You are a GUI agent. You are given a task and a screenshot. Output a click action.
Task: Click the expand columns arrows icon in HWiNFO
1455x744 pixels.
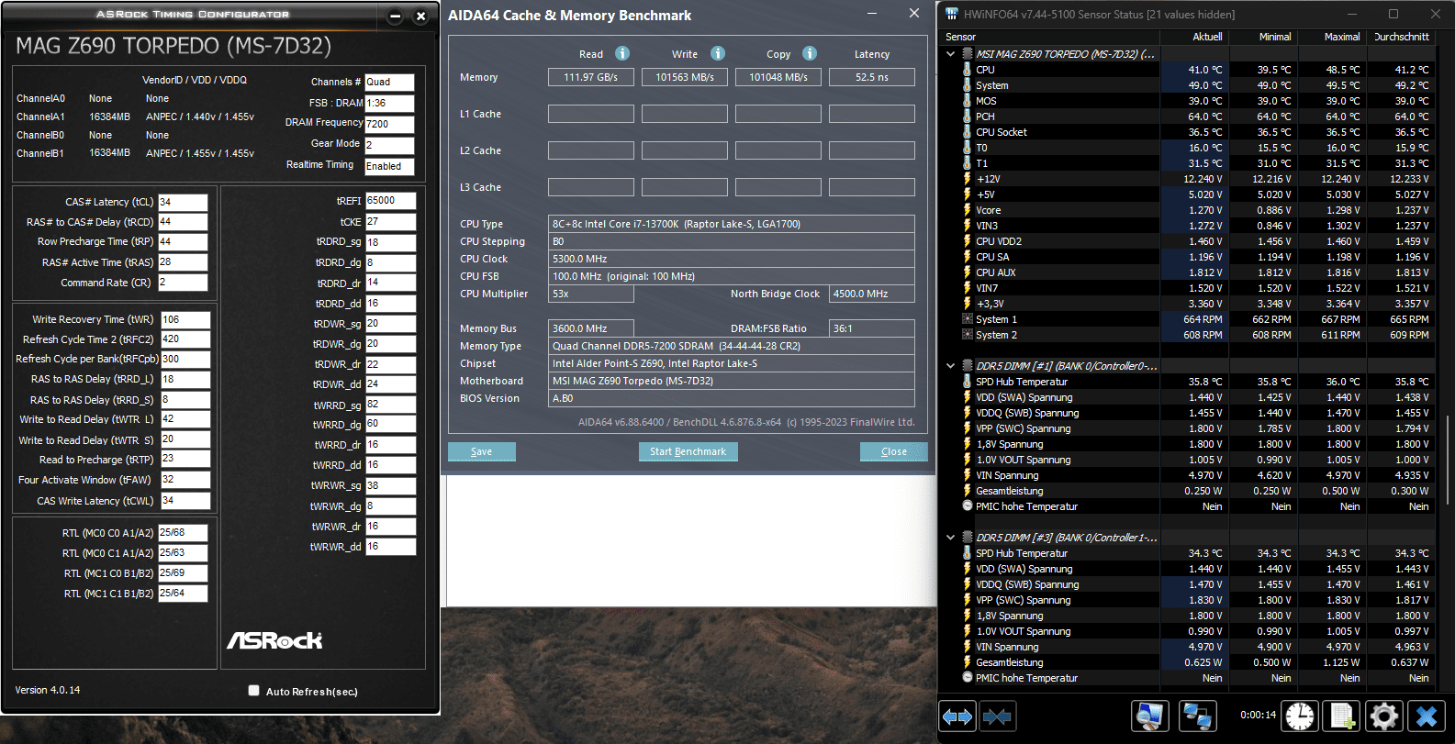pos(957,716)
